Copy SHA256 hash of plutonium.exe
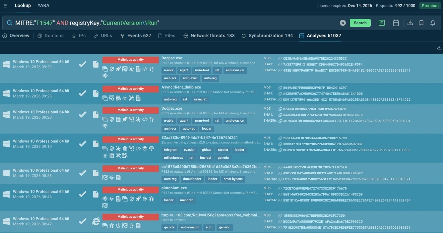The height and width of the screenshot is (233, 443). 280,200
